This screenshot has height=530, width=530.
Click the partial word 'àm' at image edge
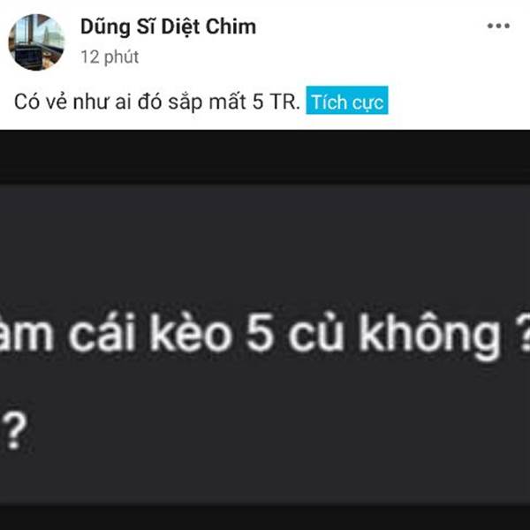[x=26, y=334]
